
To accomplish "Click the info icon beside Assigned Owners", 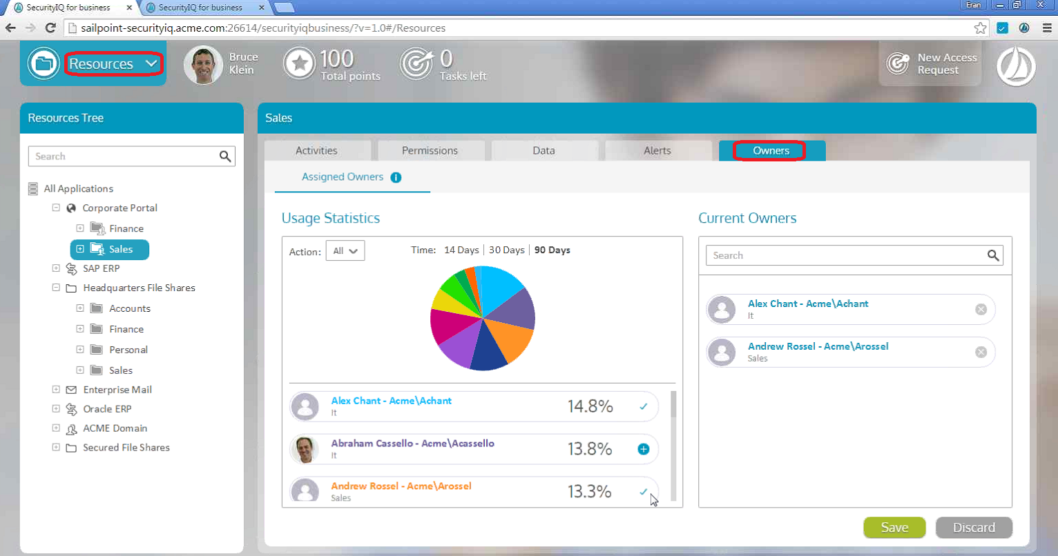I will [396, 177].
